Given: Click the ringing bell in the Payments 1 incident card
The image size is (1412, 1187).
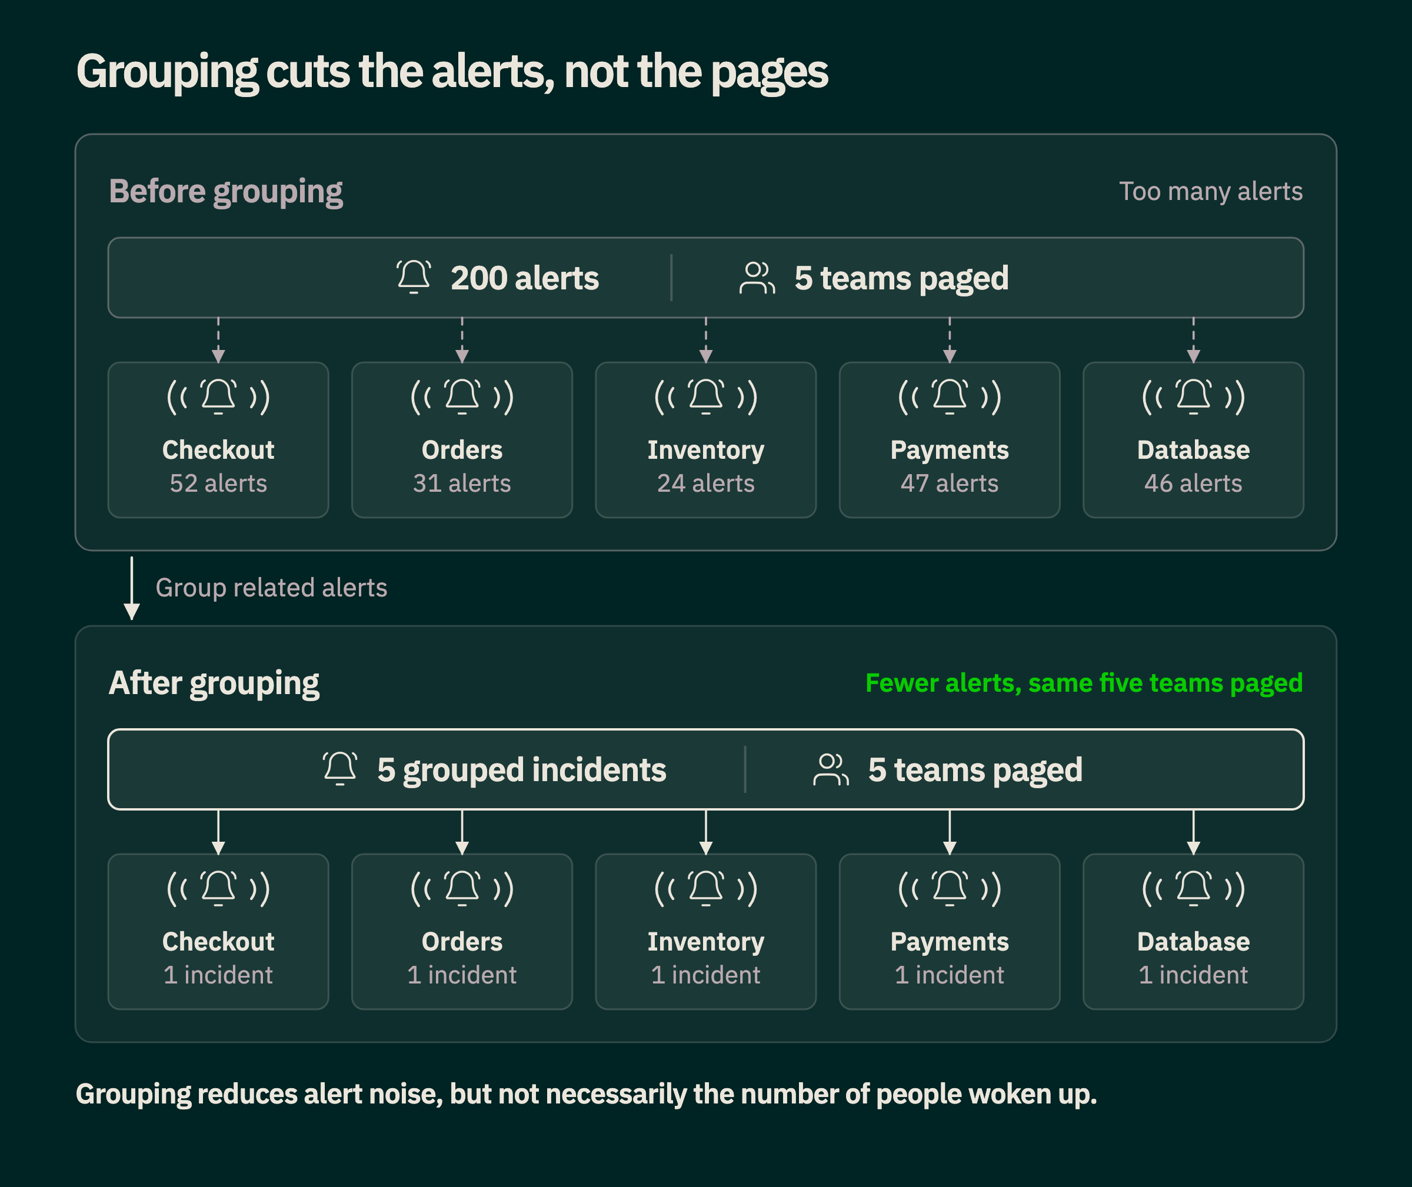Looking at the screenshot, I should tap(949, 888).
